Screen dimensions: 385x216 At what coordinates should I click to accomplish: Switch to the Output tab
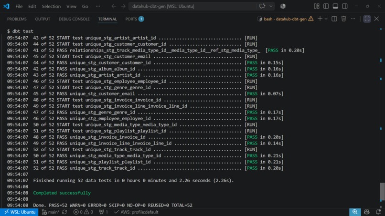tap(43, 19)
